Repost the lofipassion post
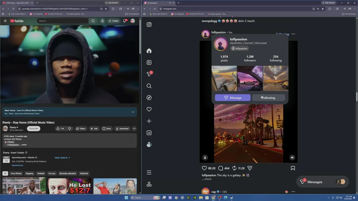This screenshot has height=201, width=358. tap(234, 168)
